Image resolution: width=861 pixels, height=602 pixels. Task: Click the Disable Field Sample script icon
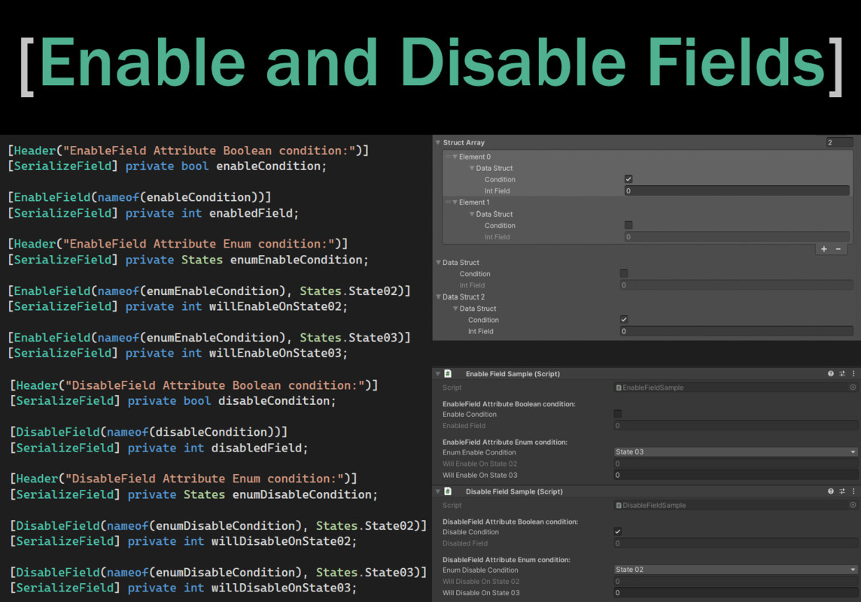[448, 491]
